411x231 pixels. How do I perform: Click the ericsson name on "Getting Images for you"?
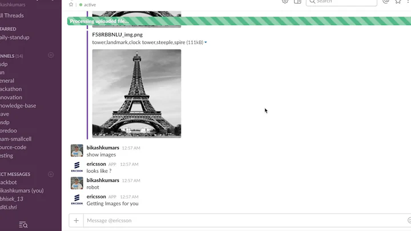[96, 196]
